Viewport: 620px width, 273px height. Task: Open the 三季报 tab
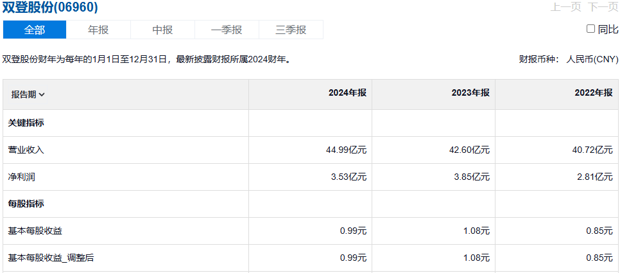click(x=291, y=30)
